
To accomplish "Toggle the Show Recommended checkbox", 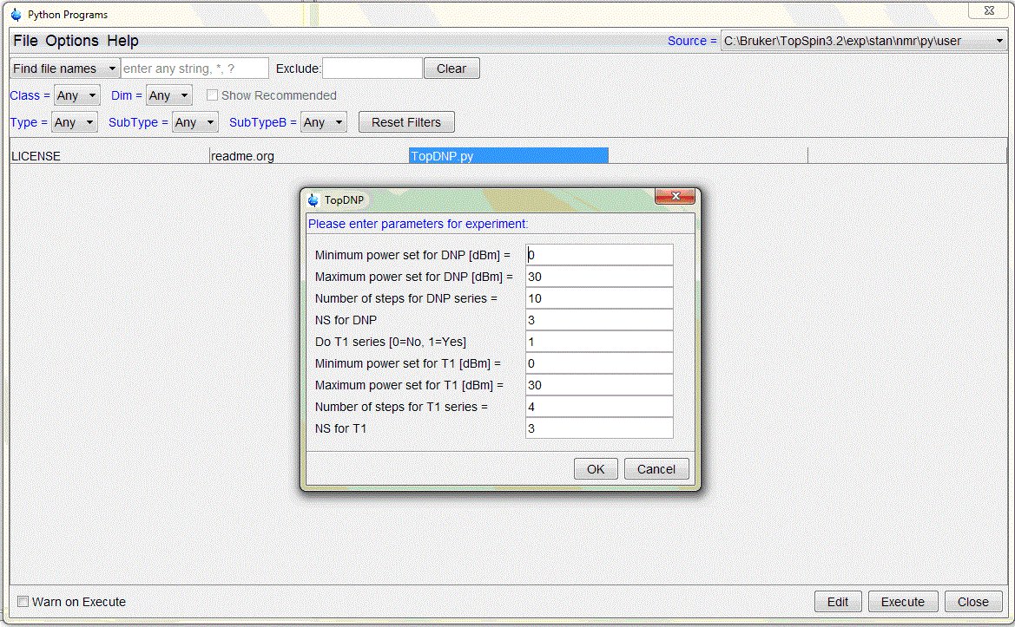I will (212, 95).
